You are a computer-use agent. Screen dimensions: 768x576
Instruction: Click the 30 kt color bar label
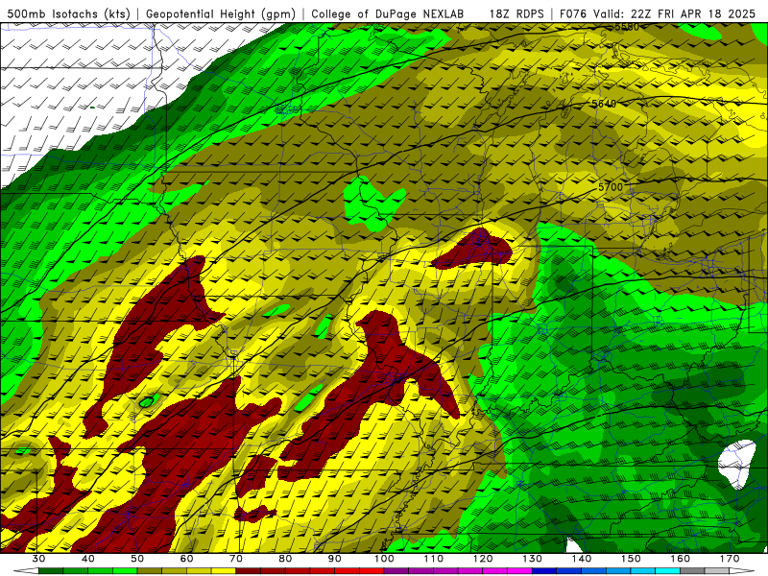[38, 559]
